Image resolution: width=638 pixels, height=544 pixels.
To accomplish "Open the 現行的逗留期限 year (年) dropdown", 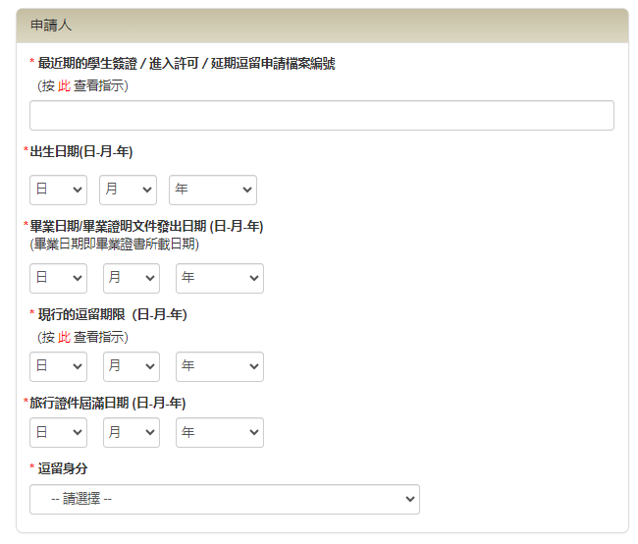I will (220, 366).
